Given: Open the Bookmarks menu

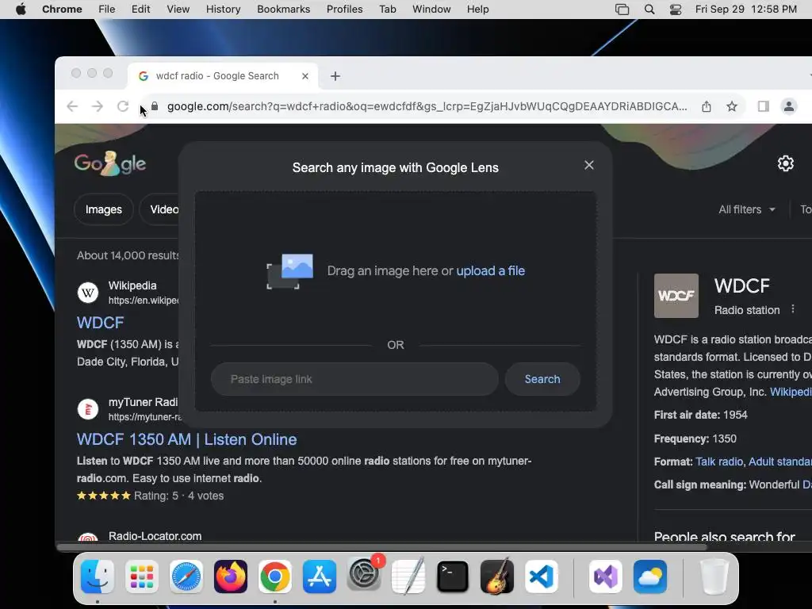Looking at the screenshot, I should coord(283,10).
